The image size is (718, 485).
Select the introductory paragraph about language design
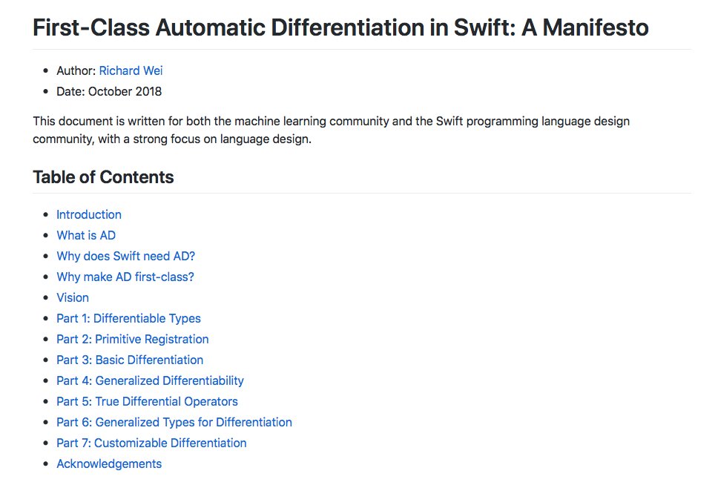pos(331,130)
